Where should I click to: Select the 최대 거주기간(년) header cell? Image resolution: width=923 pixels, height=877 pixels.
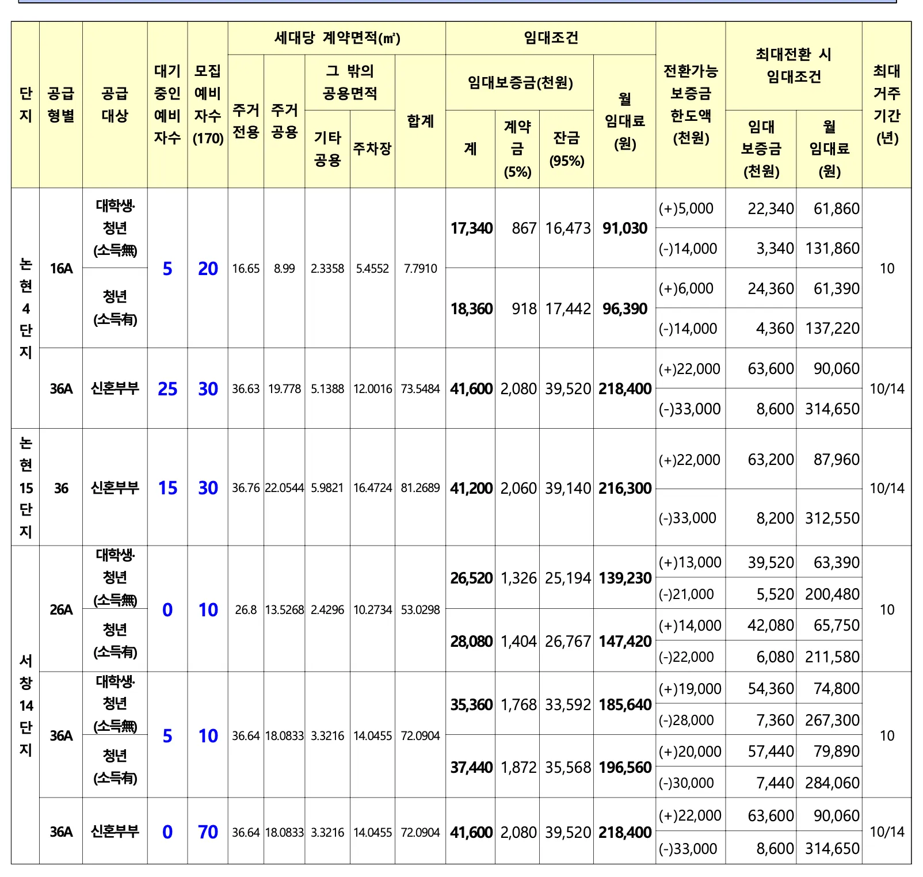[886, 105]
